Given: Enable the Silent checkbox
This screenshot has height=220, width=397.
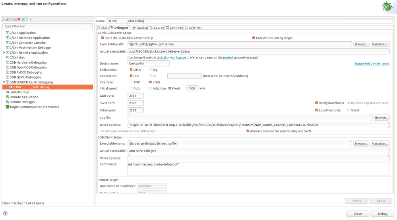Looking at the screenshot, I should point(349,110).
